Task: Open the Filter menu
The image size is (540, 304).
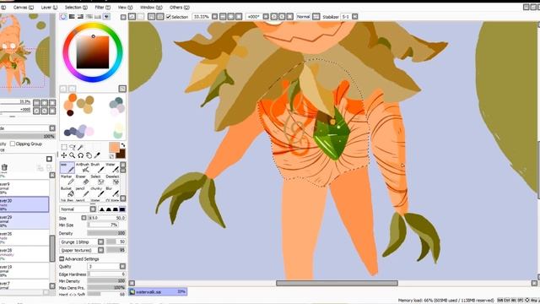Action: click(103, 8)
